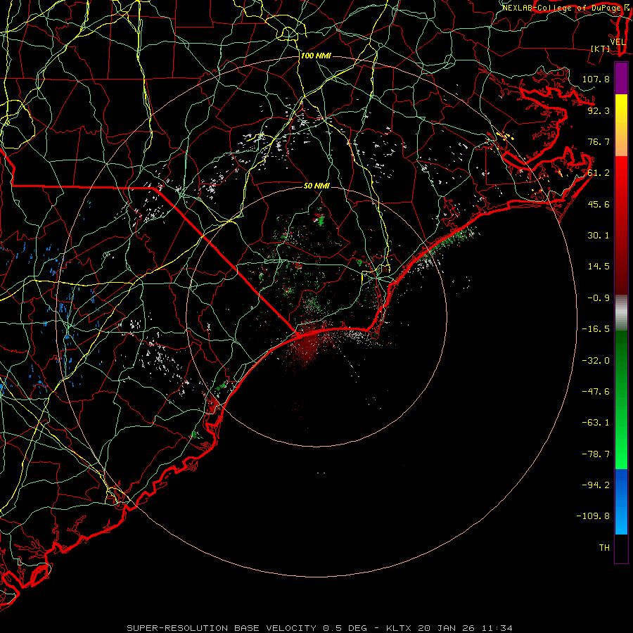
Task: Click the 30.1 velocity scale value
Action: click(599, 236)
